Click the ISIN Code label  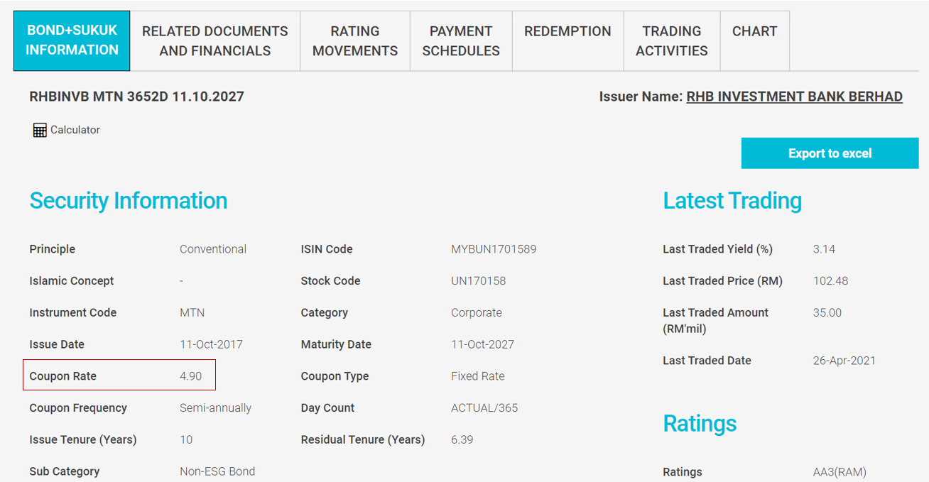coord(327,249)
